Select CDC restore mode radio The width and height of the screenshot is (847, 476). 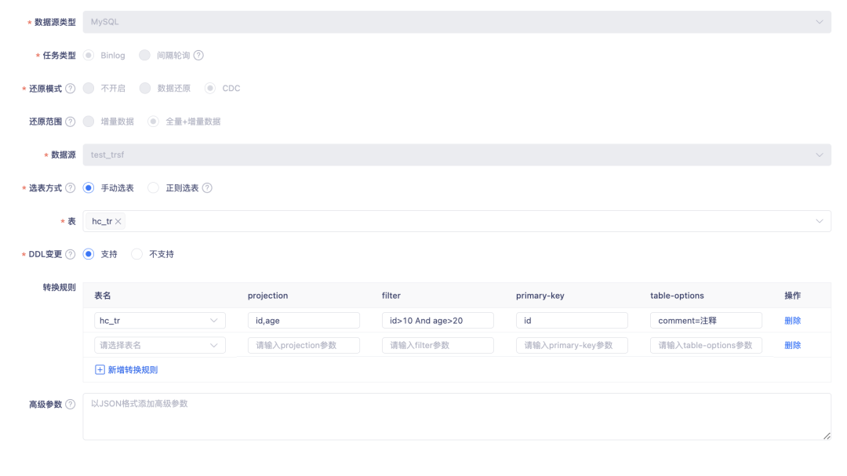[210, 88]
